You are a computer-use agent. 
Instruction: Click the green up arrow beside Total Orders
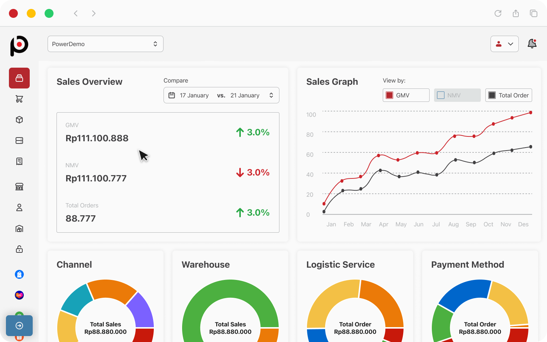click(x=240, y=213)
